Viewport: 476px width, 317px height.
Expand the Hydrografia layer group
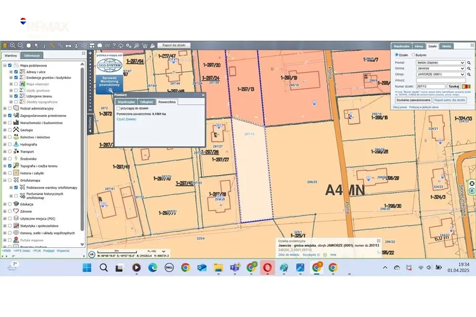pos(5,145)
